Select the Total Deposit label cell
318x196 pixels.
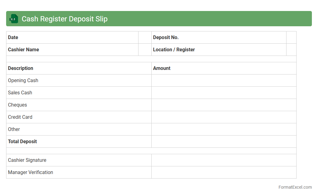pyautogui.click(x=22, y=142)
